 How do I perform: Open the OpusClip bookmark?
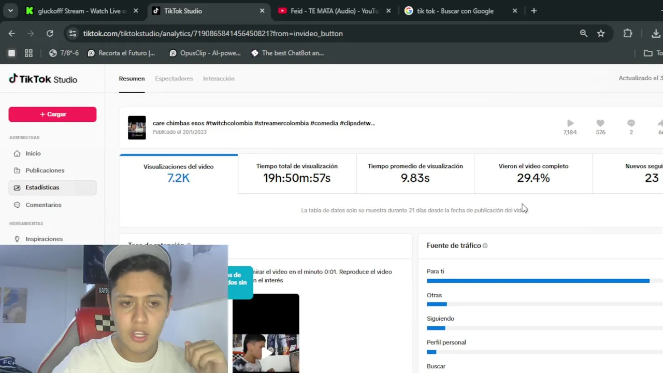[x=205, y=53]
